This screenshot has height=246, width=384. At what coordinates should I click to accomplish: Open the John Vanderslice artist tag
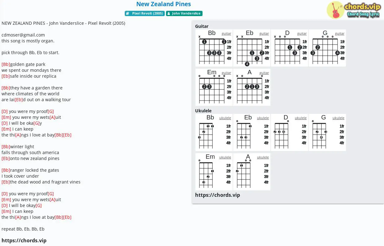(x=184, y=14)
